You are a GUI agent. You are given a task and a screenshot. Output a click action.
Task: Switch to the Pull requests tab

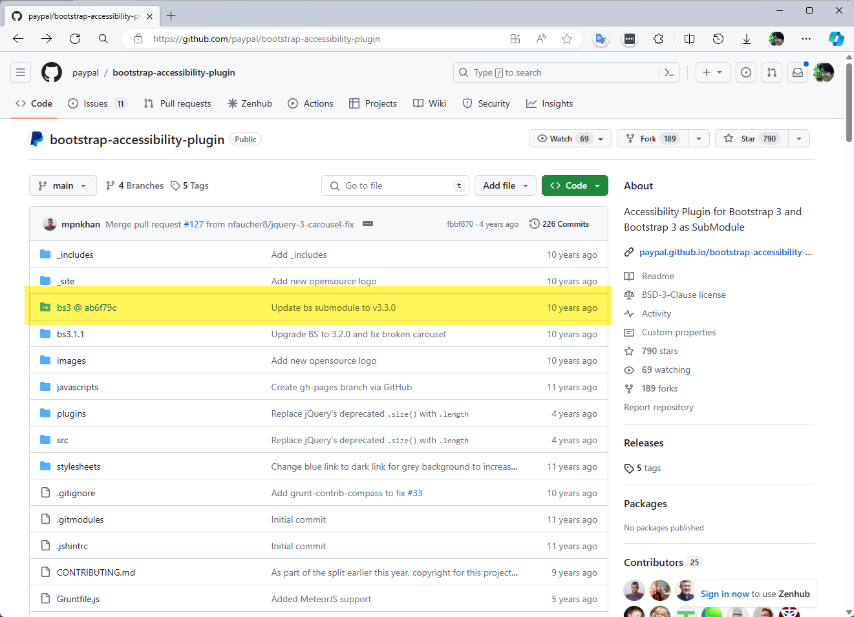[x=178, y=103]
